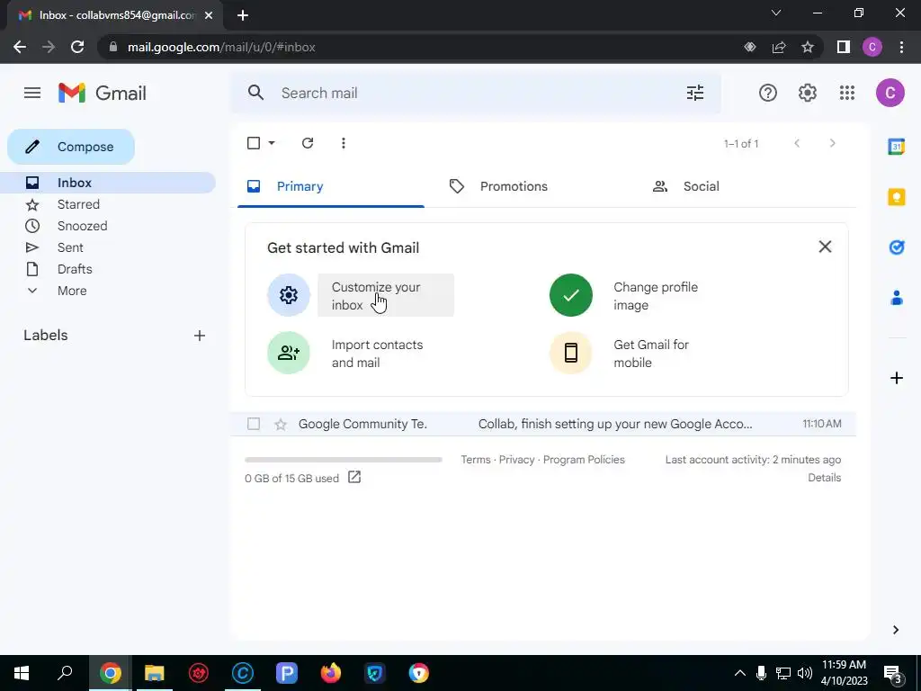The width and height of the screenshot is (921, 691).
Task: Refresh the inbox
Action: [308, 143]
